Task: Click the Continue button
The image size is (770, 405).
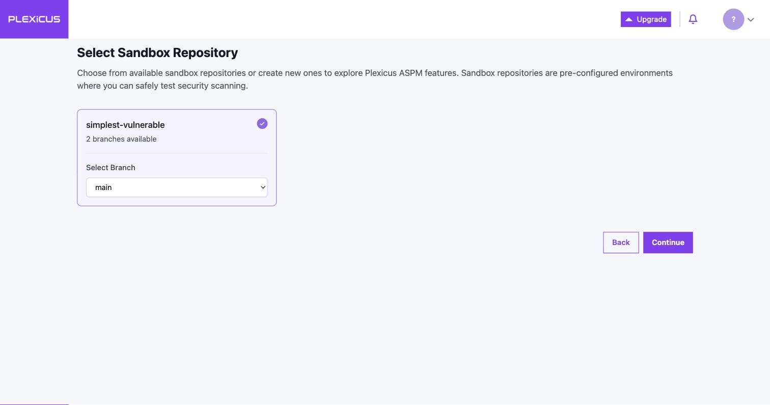Action: 668,242
